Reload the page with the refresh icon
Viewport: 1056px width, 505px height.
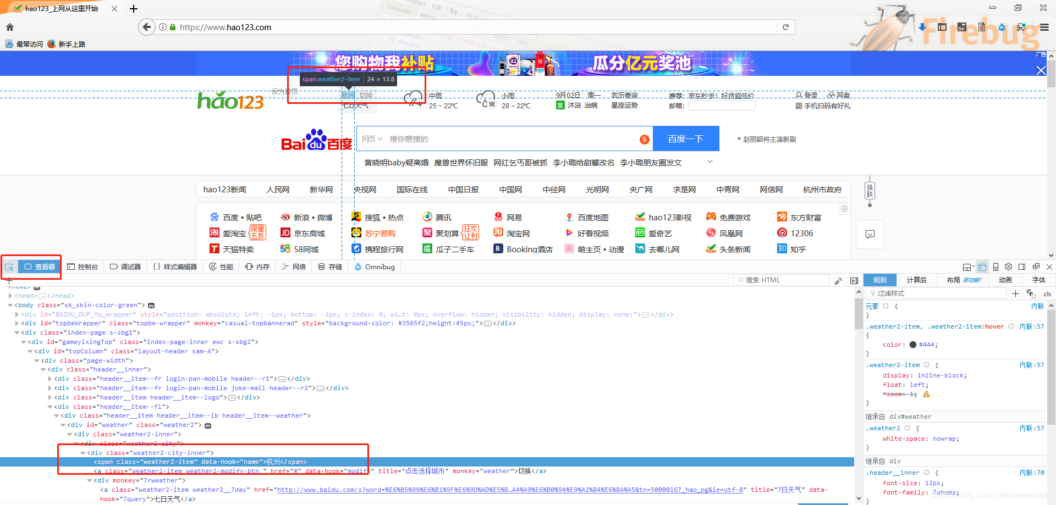click(786, 27)
